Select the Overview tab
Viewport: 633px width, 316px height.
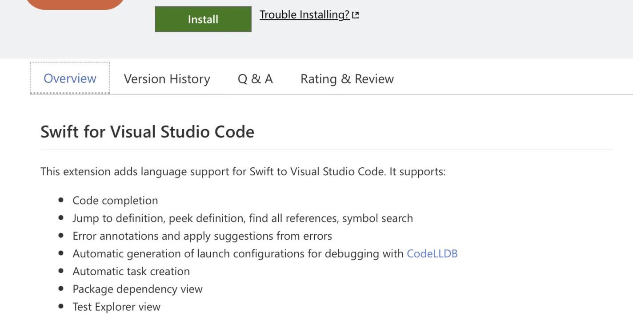coord(69,78)
